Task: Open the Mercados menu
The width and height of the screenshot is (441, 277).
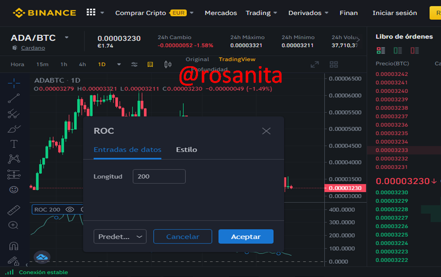Action: [x=221, y=13]
